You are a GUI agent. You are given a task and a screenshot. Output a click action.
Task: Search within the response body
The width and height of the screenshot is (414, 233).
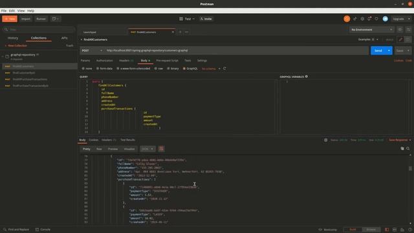(x=408, y=148)
